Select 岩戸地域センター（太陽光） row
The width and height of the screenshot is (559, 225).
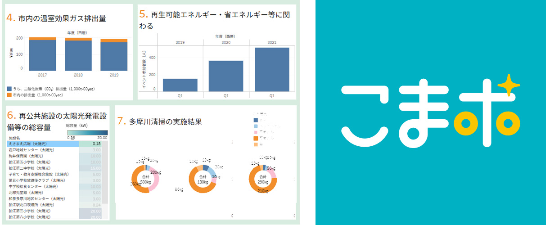pos(43,149)
